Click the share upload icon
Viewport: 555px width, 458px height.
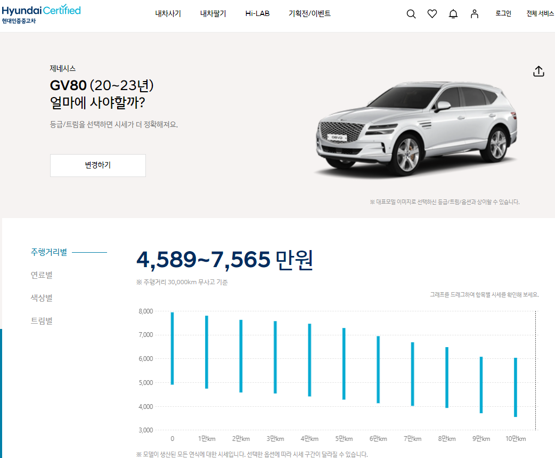click(x=538, y=71)
